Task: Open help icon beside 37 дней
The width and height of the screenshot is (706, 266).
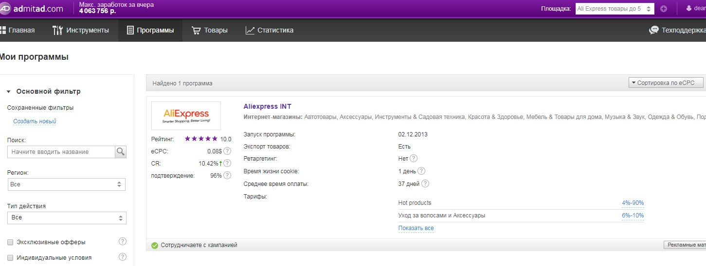Action: point(425,183)
